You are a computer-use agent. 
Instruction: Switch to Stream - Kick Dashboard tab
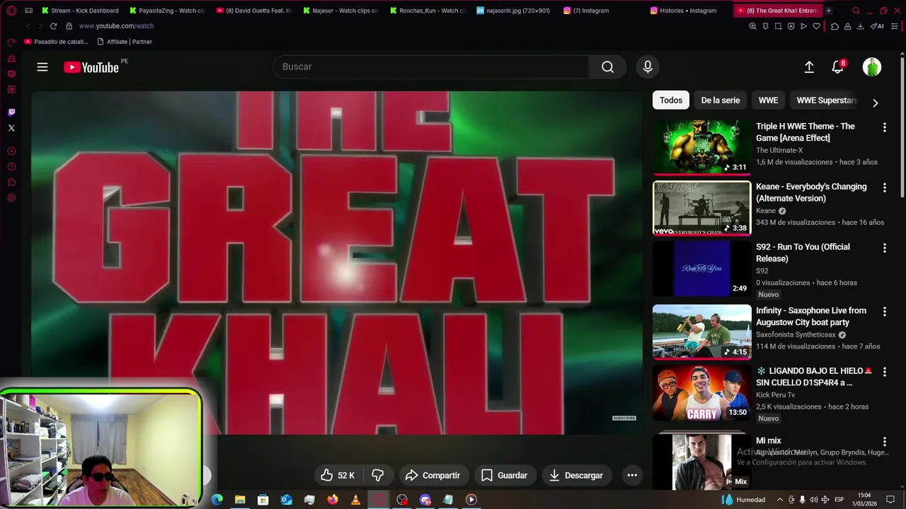(x=80, y=11)
